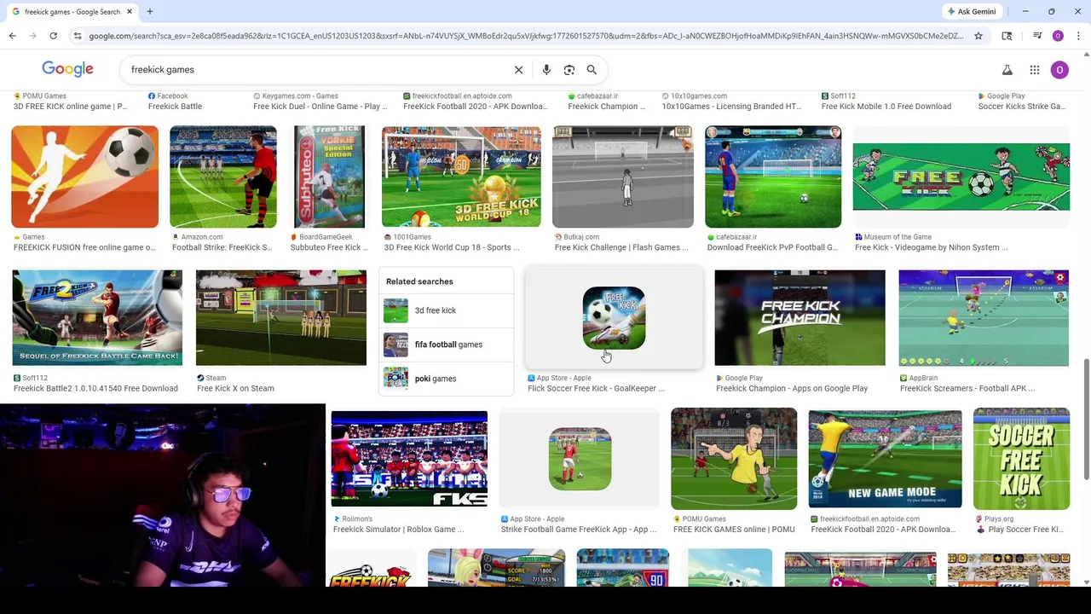This screenshot has width=1091, height=614.
Task: Open Nihon System Free Kick videogame image
Action: (961, 177)
